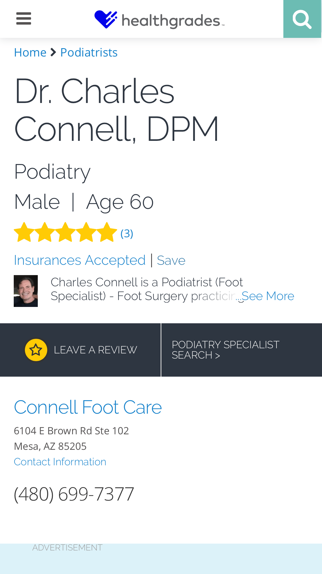Show Contact Information
This screenshot has width=322, height=574.
point(60,462)
